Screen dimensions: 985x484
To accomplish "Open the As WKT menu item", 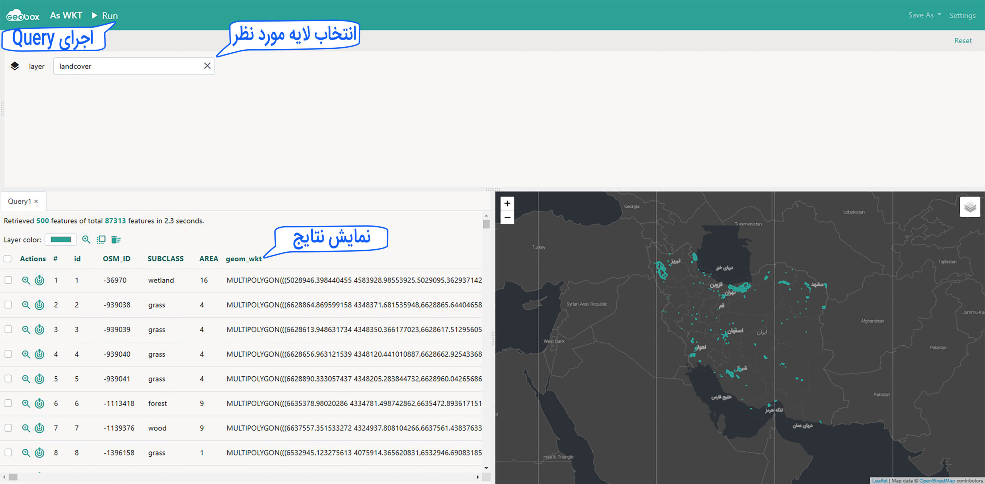I will pos(66,15).
